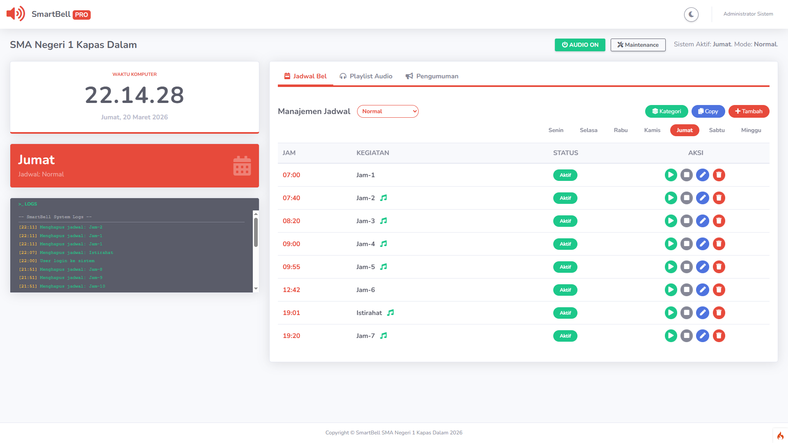This screenshot has height=443, width=788.
Task: Toggle Maintenance mode
Action: point(638,45)
